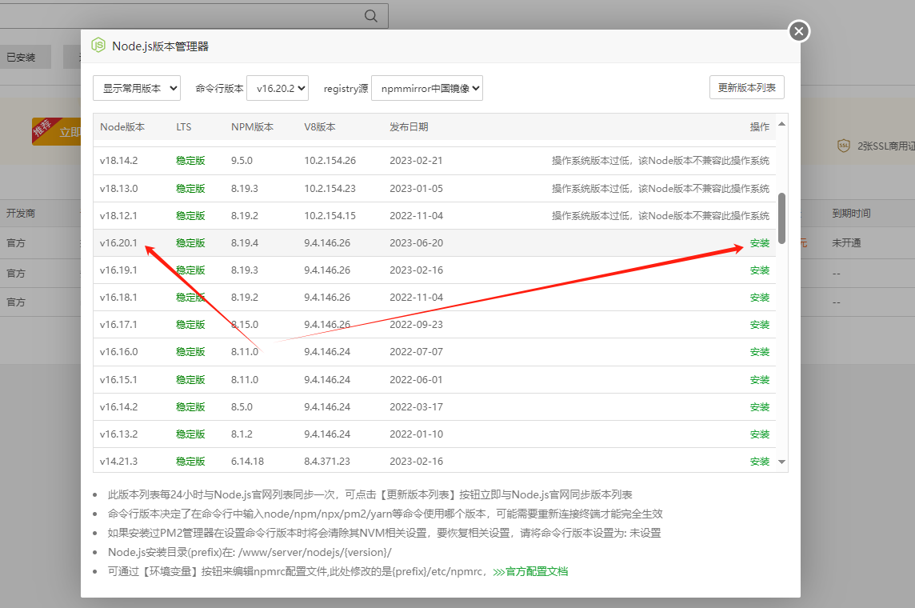The width and height of the screenshot is (915, 608).
Task: Click incompatibility message in v18.12.1 row
Action: [661, 215]
